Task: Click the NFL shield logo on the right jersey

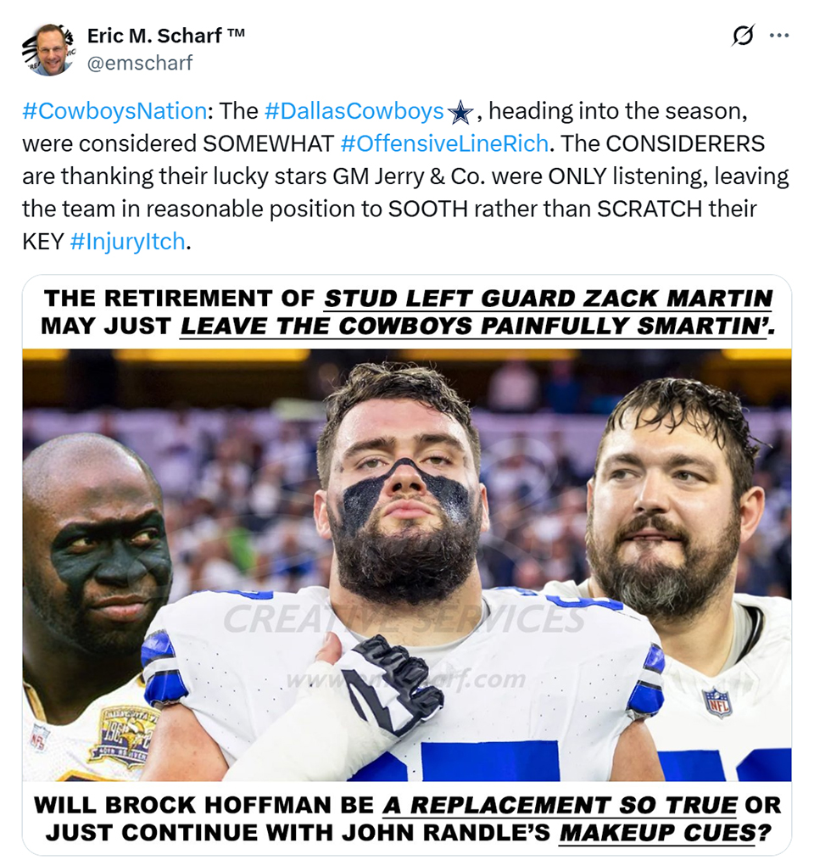Action: (x=718, y=703)
